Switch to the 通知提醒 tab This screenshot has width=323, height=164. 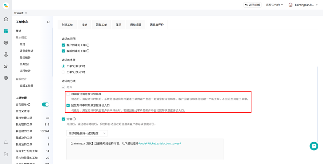[136, 25]
